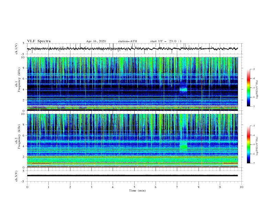Click the ch.2 colorbar log(PSD) label

(x=257, y=146)
